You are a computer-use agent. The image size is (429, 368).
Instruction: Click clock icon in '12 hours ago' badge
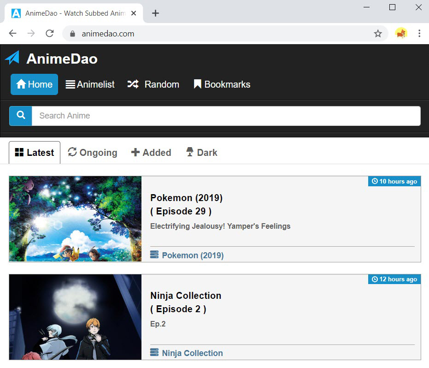pyautogui.click(x=375, y=279)
